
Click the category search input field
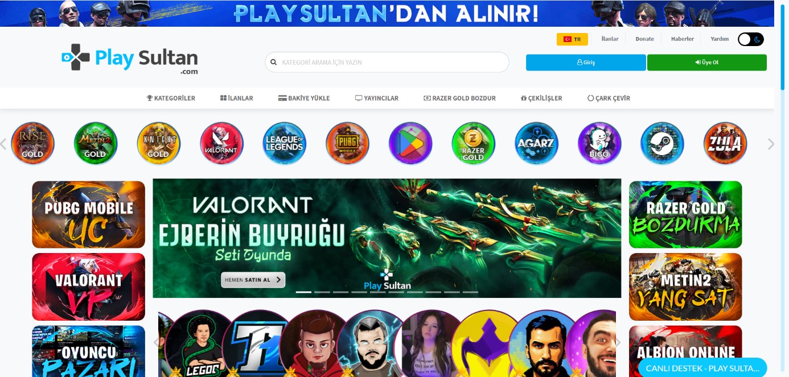387,63
